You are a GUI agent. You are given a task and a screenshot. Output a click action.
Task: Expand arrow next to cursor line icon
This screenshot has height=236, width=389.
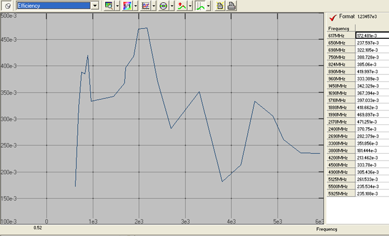pyautogui.click(x=208, y=6)
